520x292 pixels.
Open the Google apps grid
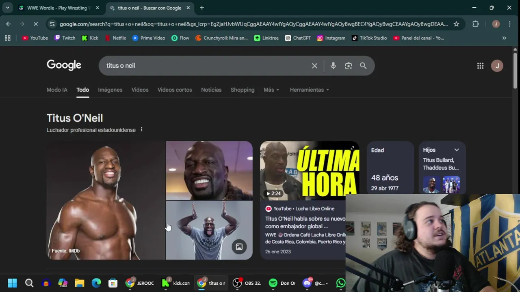click(x=480, y=66)
